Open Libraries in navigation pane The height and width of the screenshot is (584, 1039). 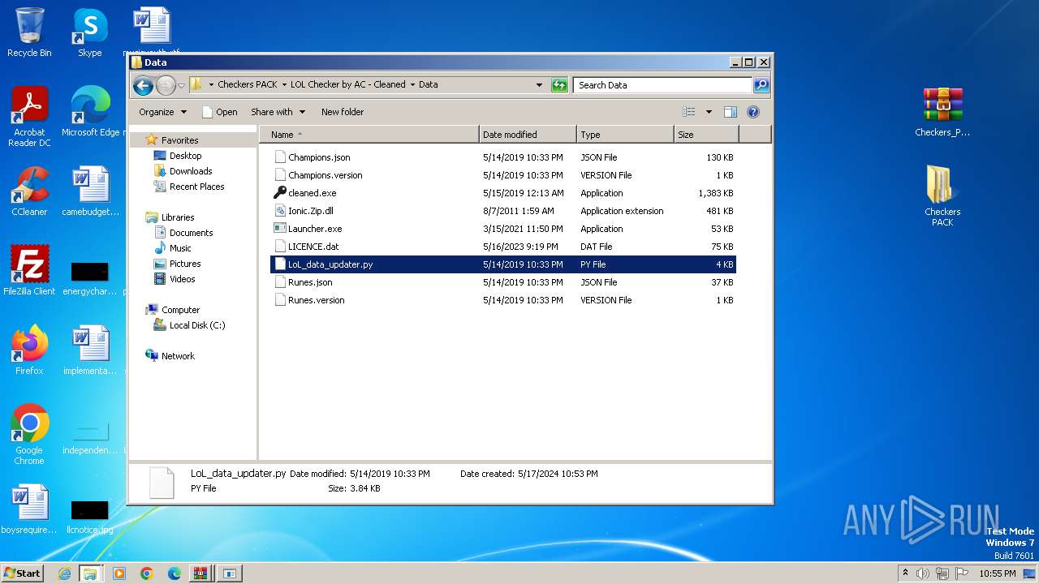pos(178,217)
